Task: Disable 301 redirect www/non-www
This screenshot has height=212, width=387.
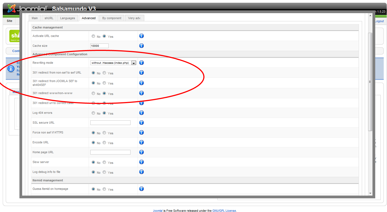Action: 93,93
